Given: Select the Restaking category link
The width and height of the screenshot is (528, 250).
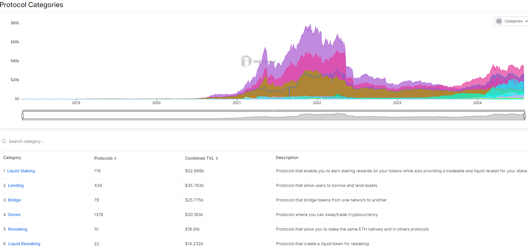Looking at the screenshot, I should [18, 229].
